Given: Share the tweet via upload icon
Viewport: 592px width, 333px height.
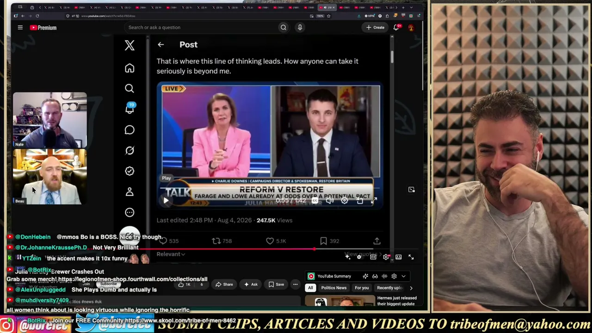Looking at the screenshot, I should (377, 241).
